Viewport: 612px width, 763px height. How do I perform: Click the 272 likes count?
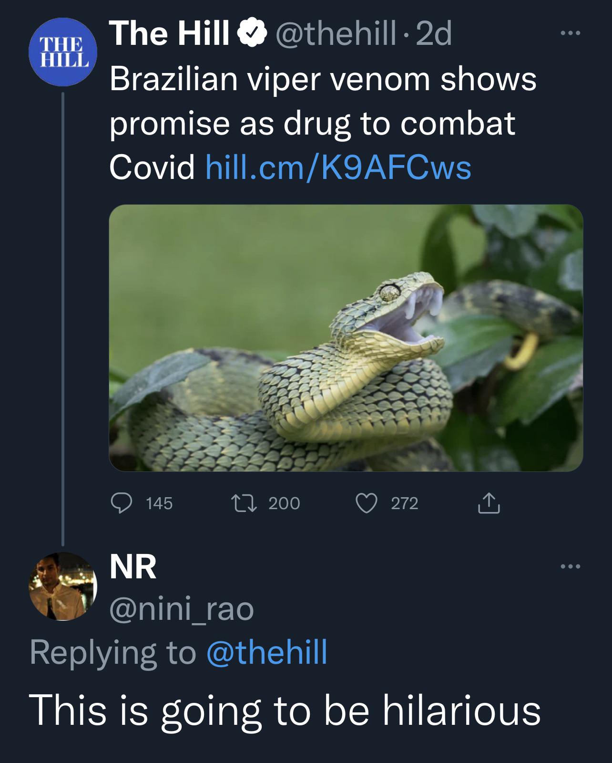405,503
